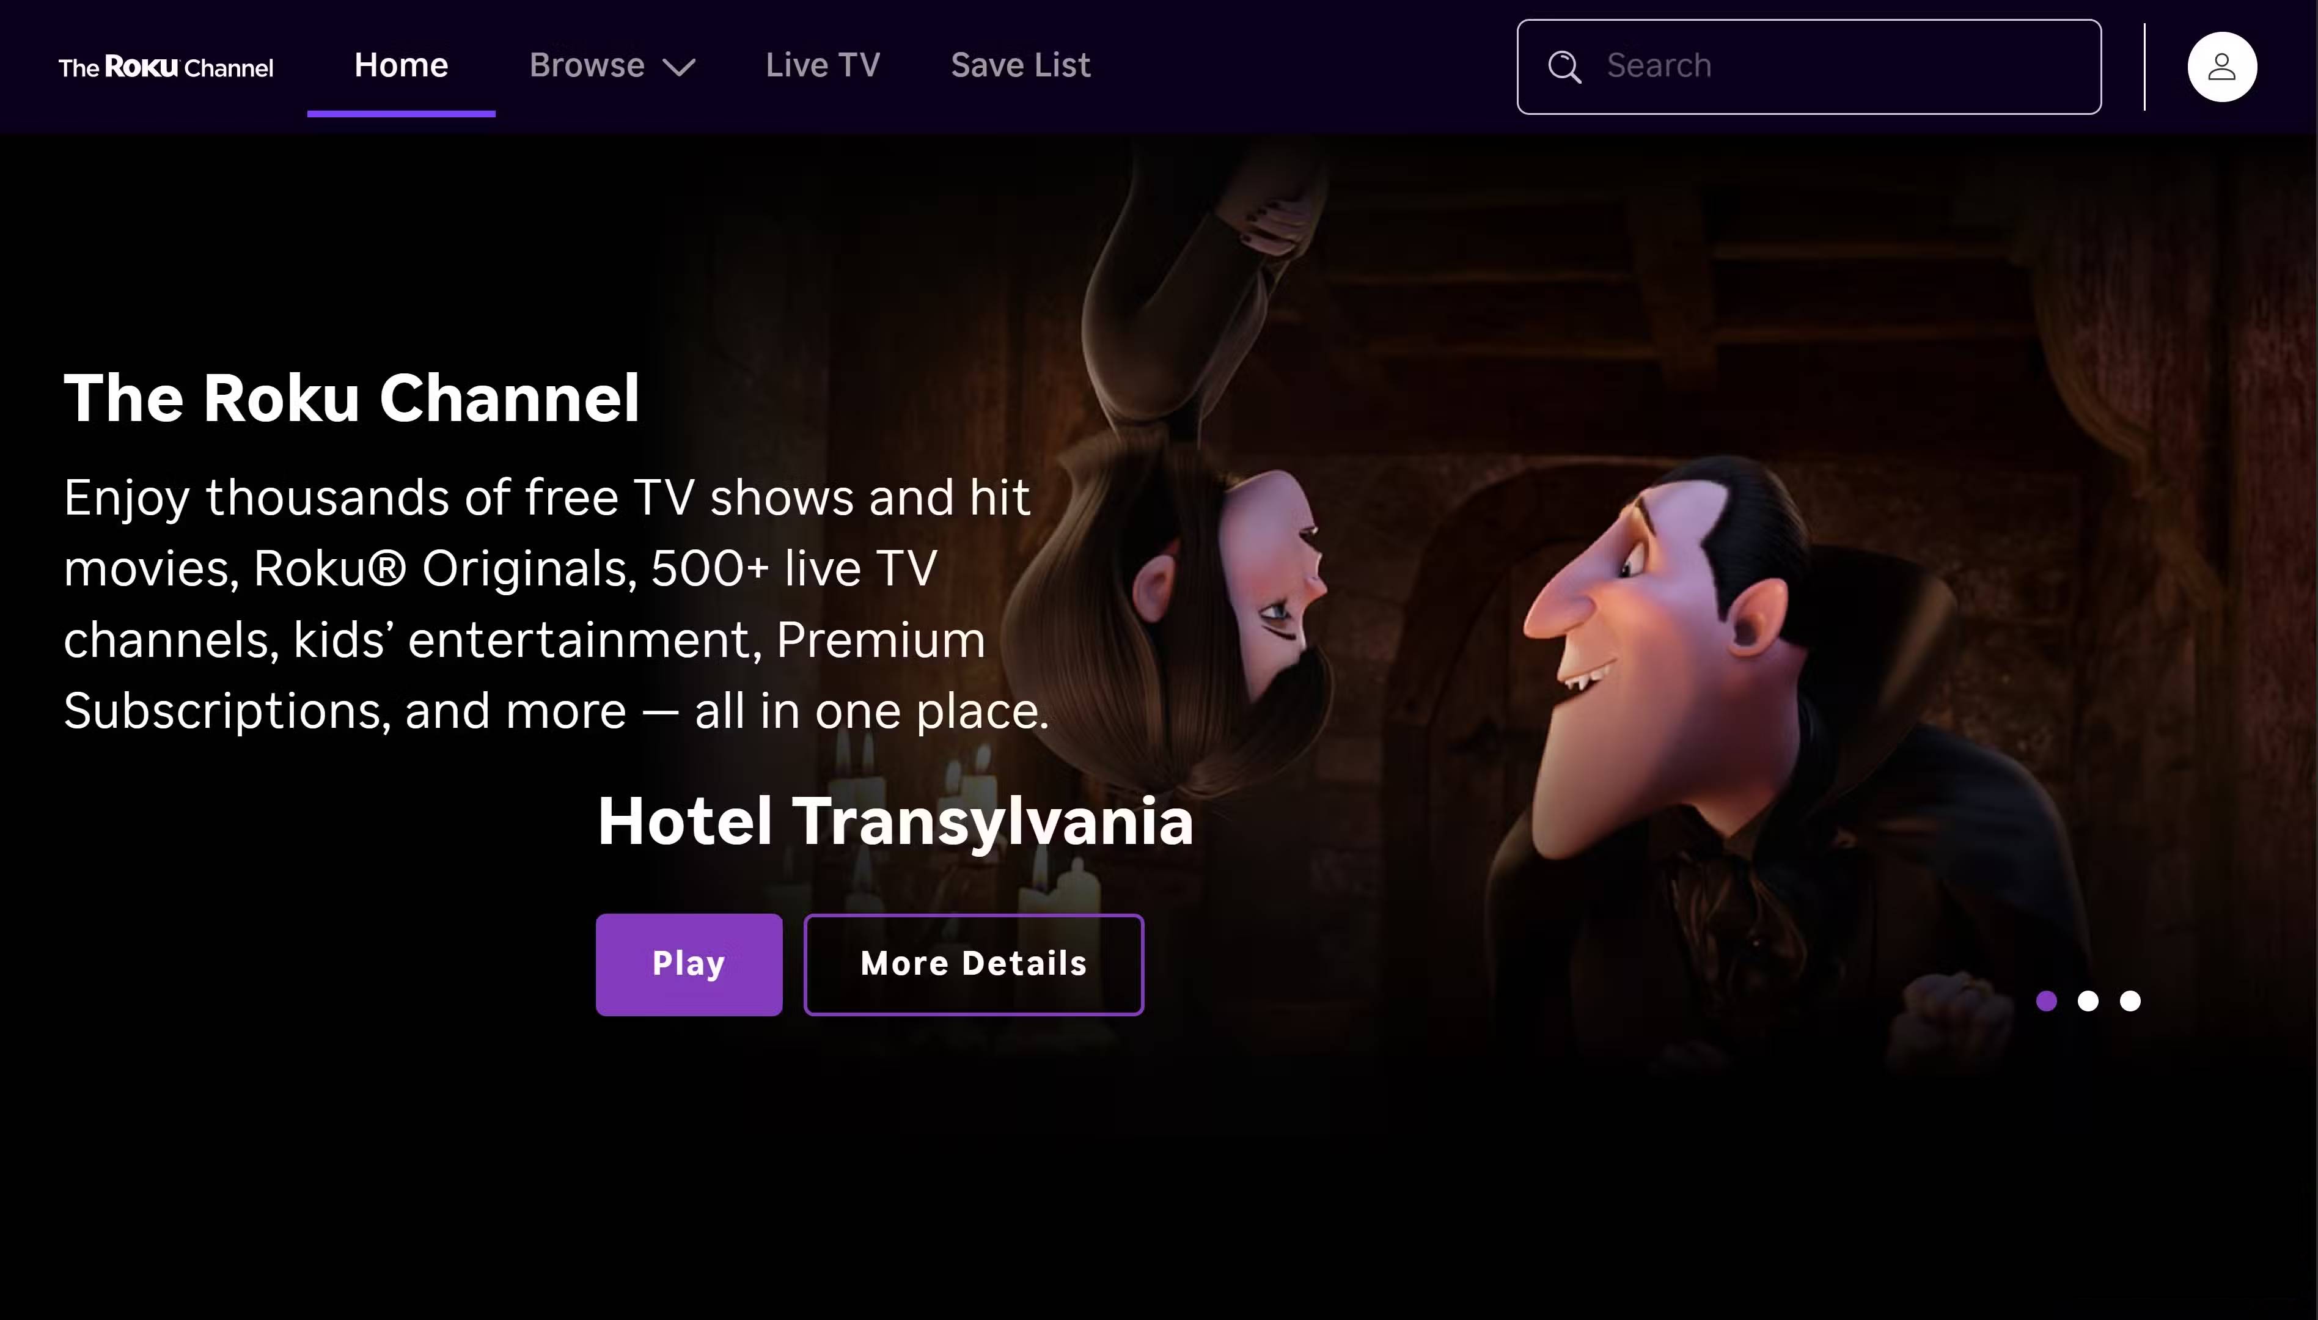Screen dimensions: 2318x1320
Task: View More Details for Hotel Transylvania
Action: (x=974, y=964)
